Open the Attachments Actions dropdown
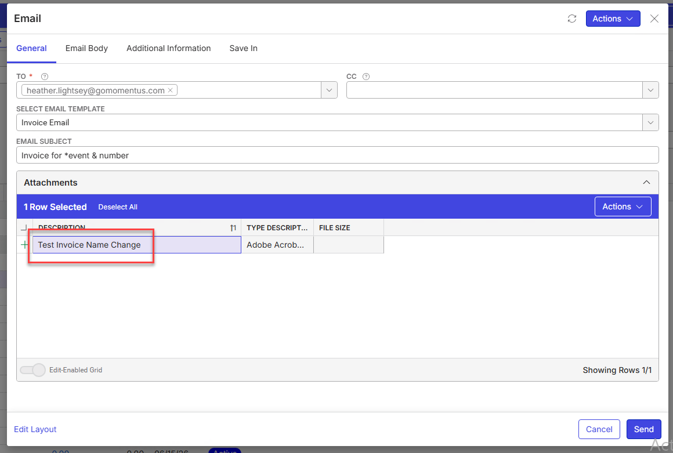This screenshot has height=453, width=673. pyautogui.click(x=623, y=206)
